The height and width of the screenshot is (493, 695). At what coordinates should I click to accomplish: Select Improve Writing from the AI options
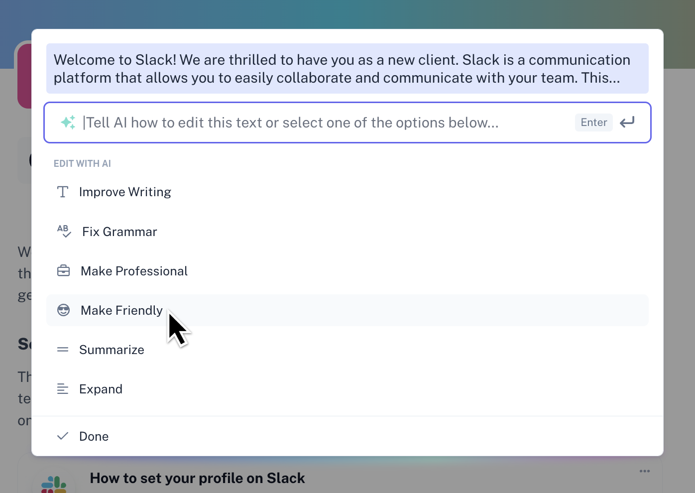pyautogui.click(x=125, y=191)
